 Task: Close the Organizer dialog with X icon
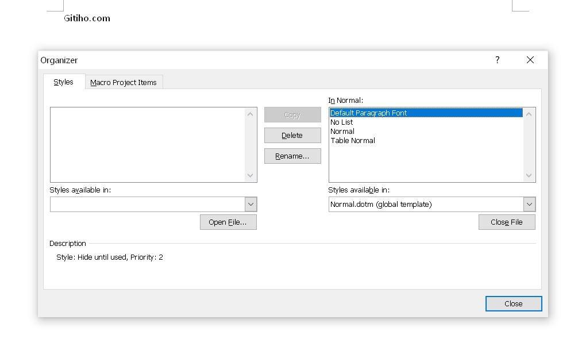tap(530, 60)
